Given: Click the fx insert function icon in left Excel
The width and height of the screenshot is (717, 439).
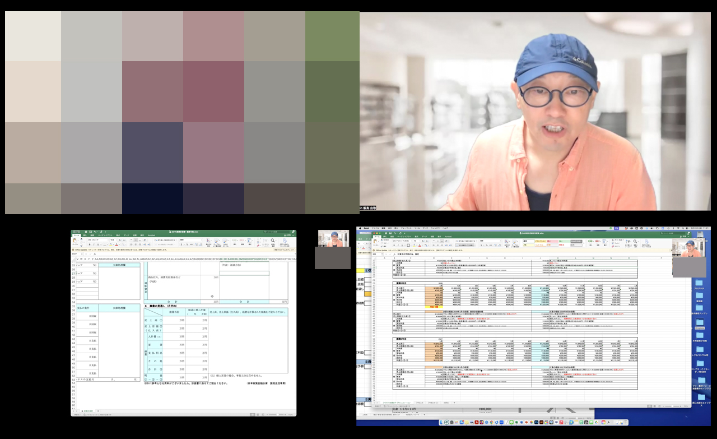Looking at the screenshot, I should pos(95,254).
